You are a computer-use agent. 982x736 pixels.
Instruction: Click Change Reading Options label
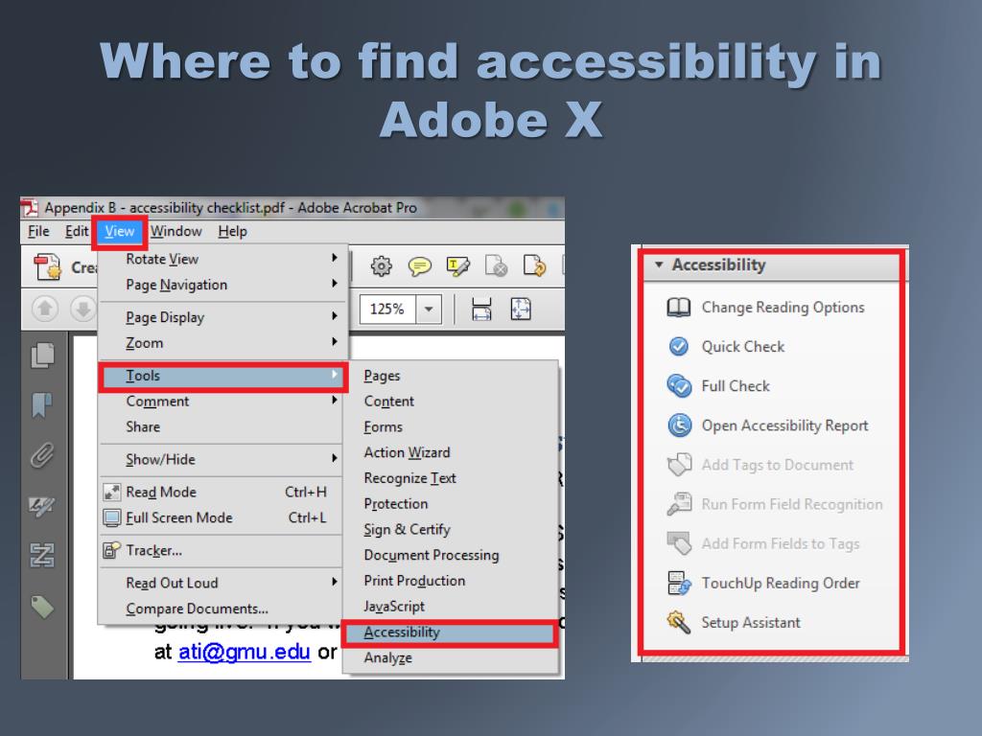coord(783,308)
